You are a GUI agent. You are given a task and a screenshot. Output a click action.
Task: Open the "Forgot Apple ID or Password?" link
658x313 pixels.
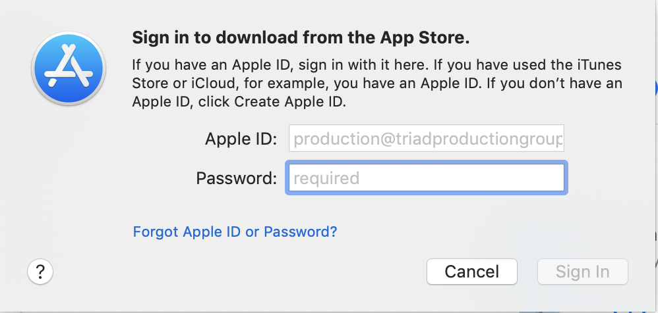point(235,231)
